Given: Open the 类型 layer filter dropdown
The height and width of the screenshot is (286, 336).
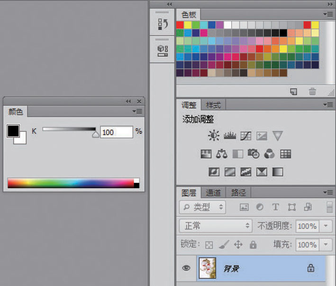Looking at the screenshot, I should tap(202, 207).
